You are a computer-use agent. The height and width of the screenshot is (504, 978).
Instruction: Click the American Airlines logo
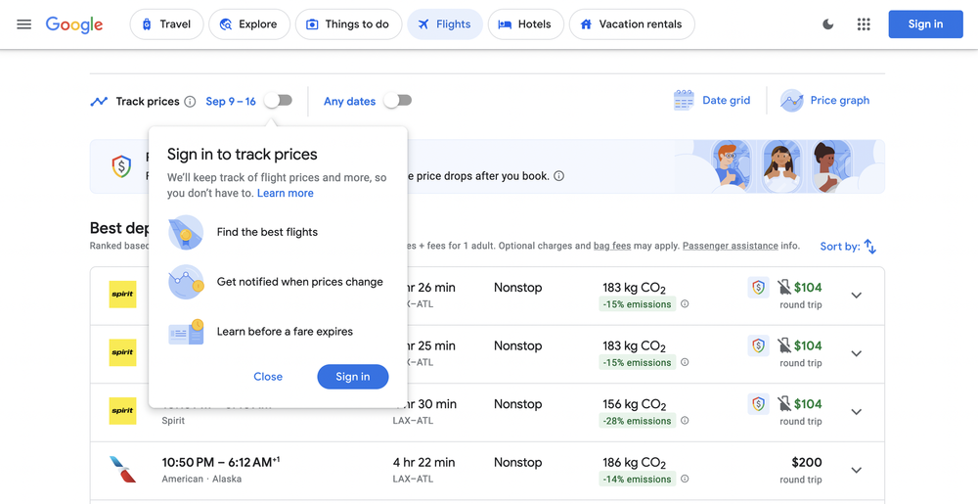click(122, 469)
